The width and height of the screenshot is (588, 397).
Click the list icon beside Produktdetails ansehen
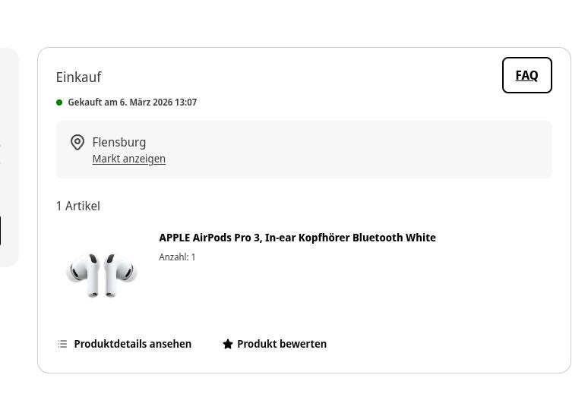(x=62, y=344)
